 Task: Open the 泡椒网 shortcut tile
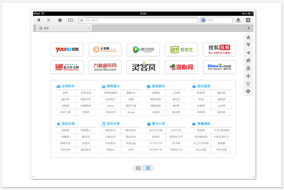181,67
